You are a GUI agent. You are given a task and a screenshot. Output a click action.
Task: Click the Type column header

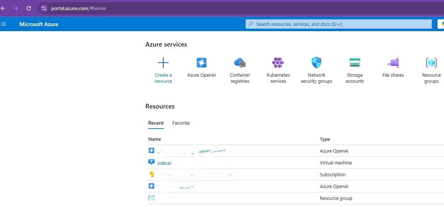pos(325,139)
